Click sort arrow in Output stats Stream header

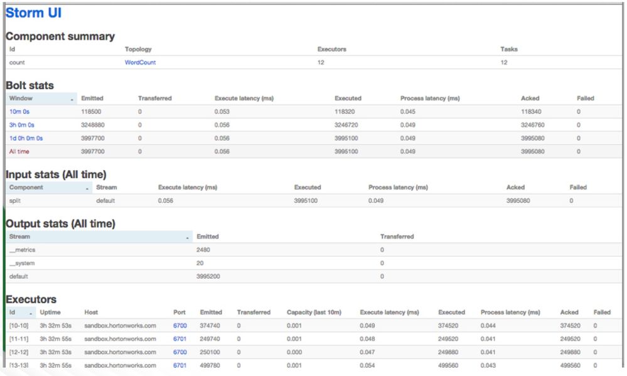188,238
